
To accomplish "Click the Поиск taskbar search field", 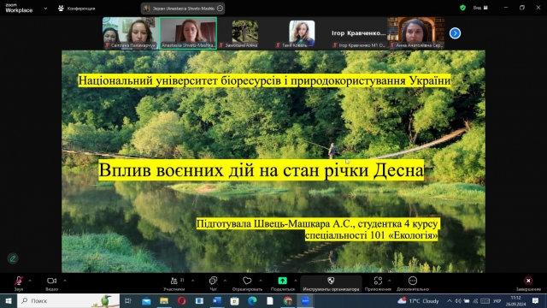I will point(68,300).
